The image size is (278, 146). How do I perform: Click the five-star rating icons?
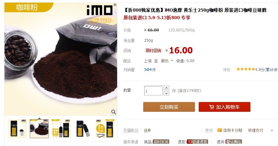[x=245, y=69]
